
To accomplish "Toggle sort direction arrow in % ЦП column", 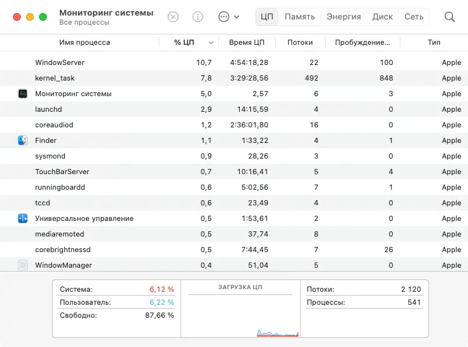I will click(211, 43).
